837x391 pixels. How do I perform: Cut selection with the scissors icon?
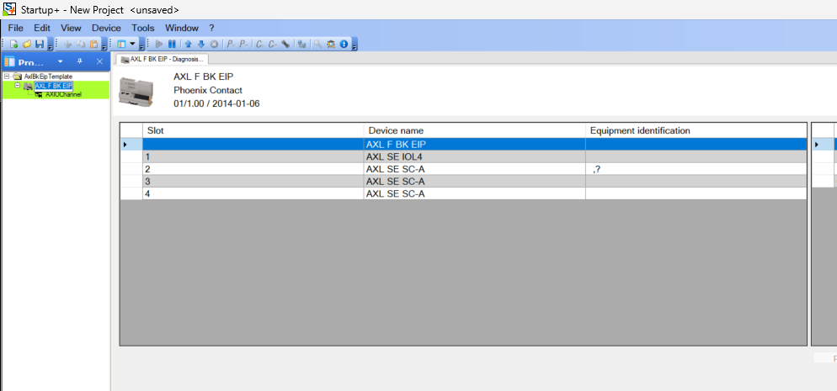pos(68,45)
